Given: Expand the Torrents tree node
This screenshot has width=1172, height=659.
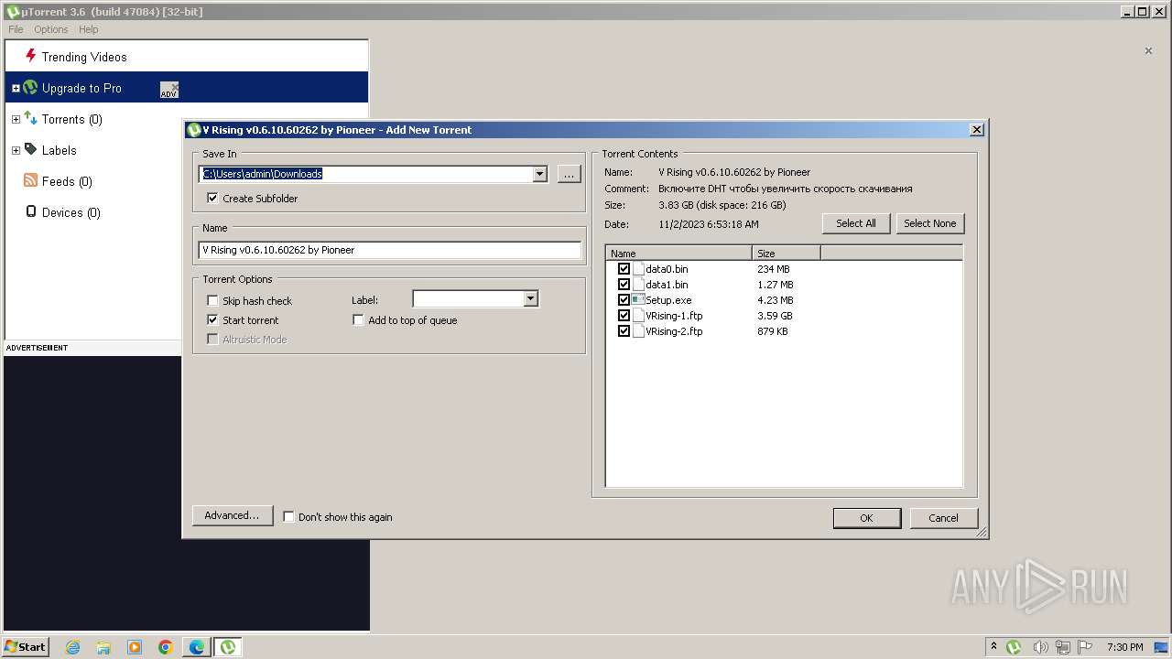Looking at the screenshot, I should tap(16, 119).
